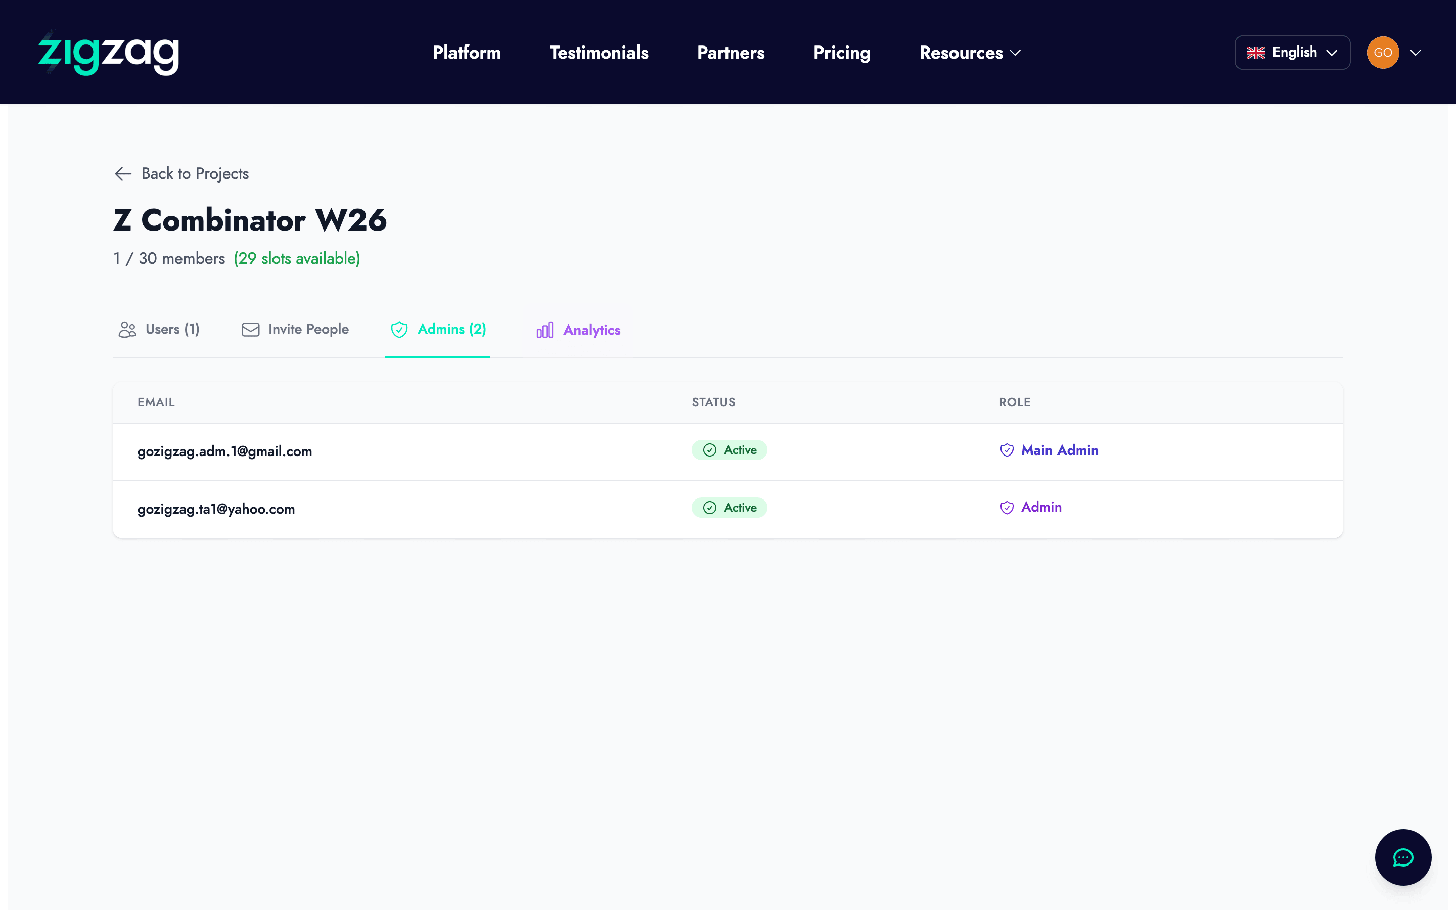Go to Testimonials
Viewport: 1456px width, 910px height.
coord(599,53)
